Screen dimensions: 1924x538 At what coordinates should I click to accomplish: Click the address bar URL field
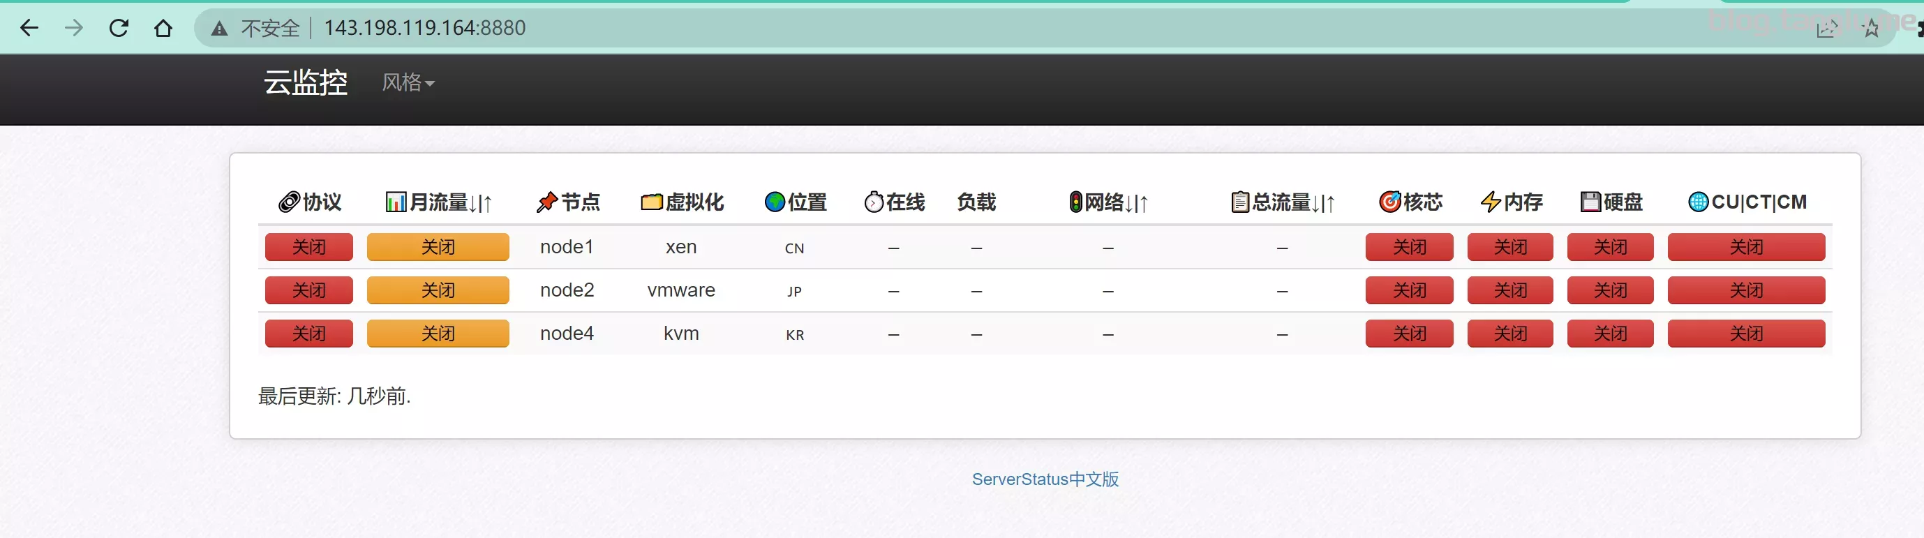pyautogui.click(x=424, y=29)
